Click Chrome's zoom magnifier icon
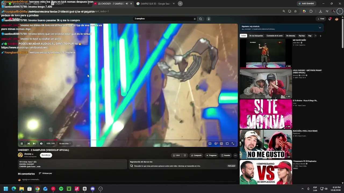Image resolution: width=344 pixels, height=193 pixels. click(284, 11)
